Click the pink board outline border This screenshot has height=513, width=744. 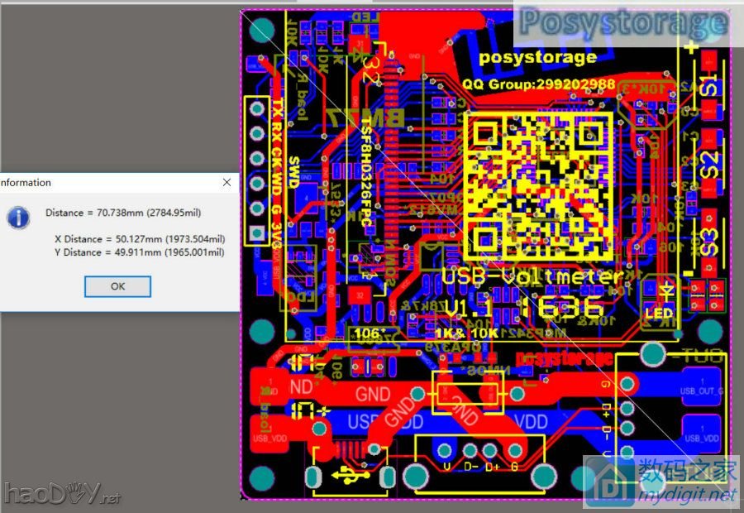pos(241,248)
